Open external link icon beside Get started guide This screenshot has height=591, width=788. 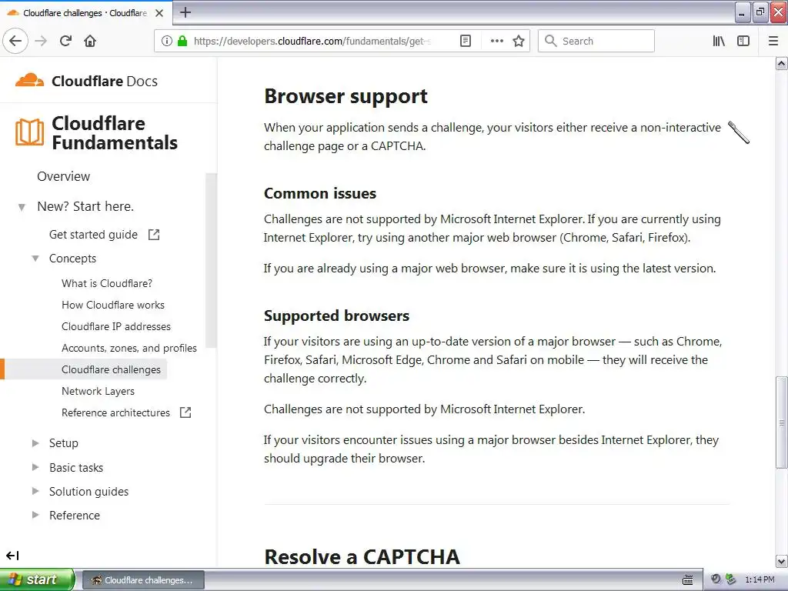[154, 234]
